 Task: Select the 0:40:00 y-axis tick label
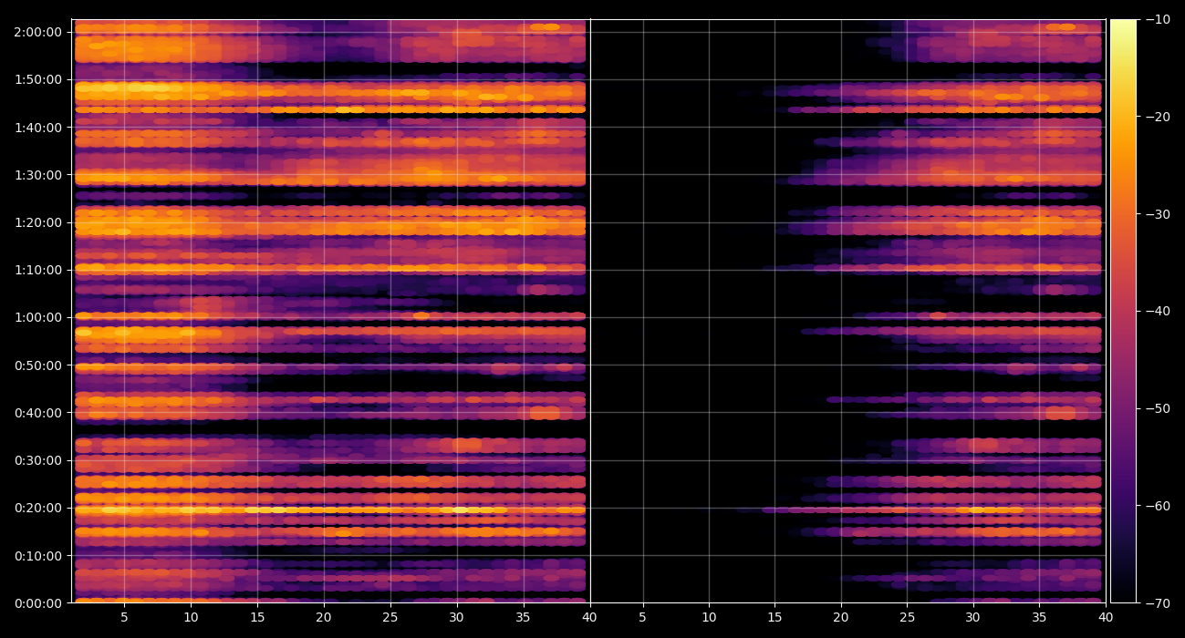[38, 413]
